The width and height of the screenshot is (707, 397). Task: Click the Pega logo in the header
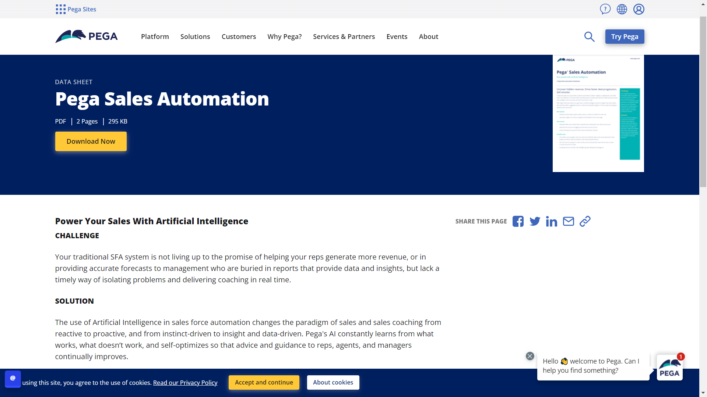point(87,36)
